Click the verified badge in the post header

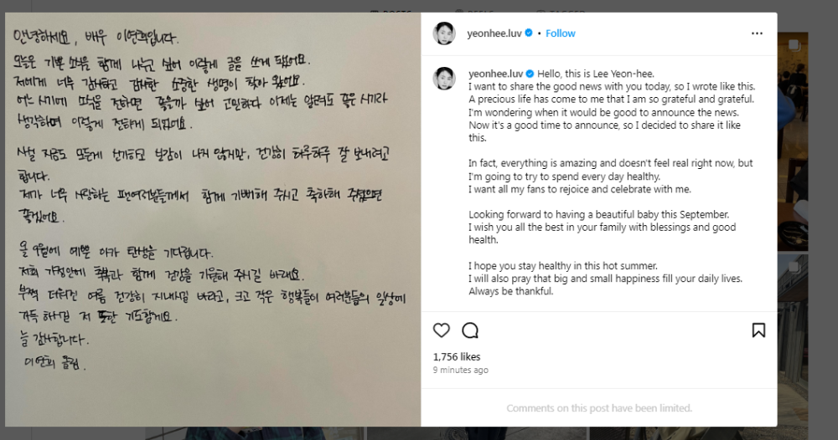point(529,33)
